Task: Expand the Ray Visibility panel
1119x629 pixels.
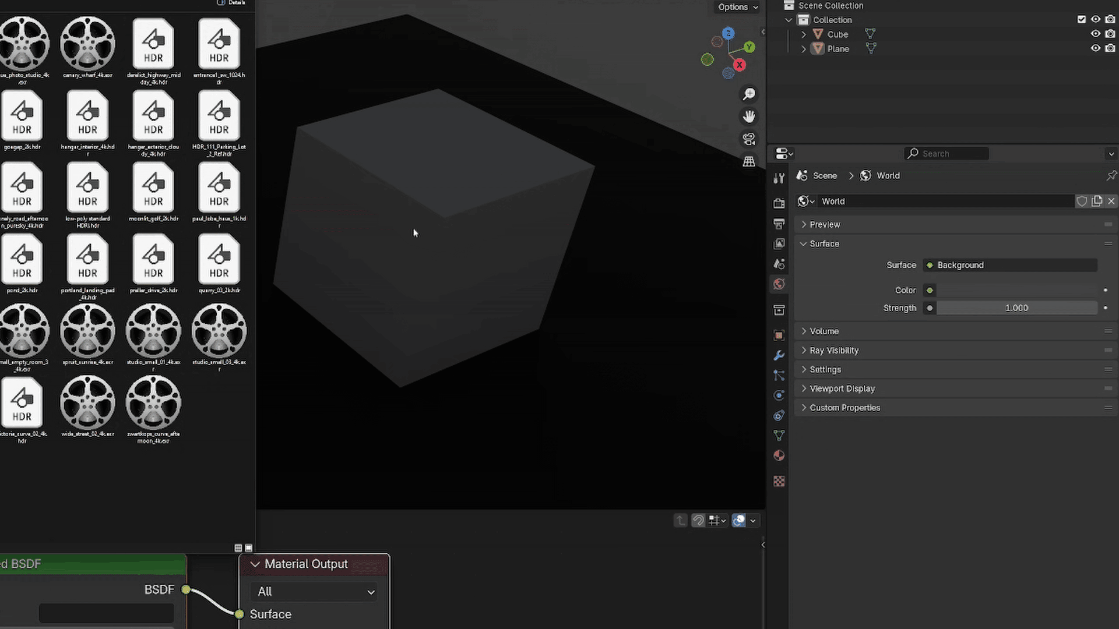Action: coord(833,351)
